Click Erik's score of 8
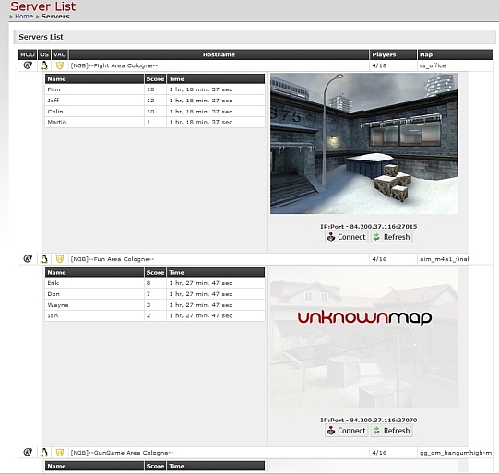 (149, 283)
